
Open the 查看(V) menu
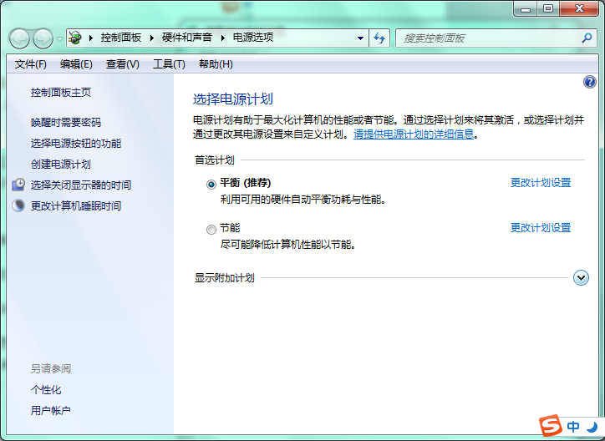click(x=122, y=64)
